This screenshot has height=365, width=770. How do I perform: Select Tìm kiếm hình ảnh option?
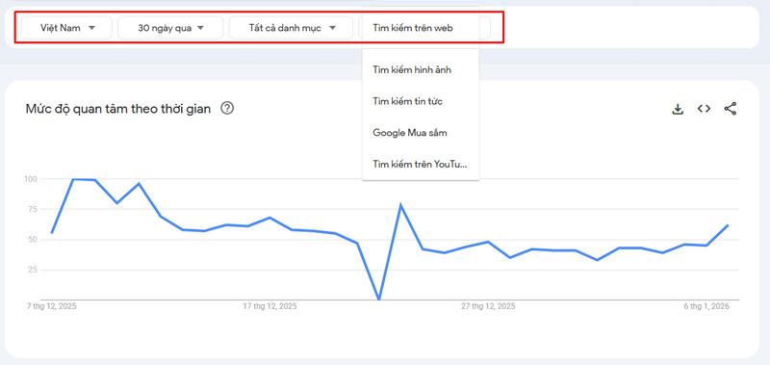pyautogui.click(x=421, y=69)
